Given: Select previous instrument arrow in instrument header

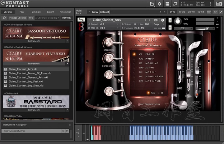Looking at the screenshot, I should pos(145,20).
